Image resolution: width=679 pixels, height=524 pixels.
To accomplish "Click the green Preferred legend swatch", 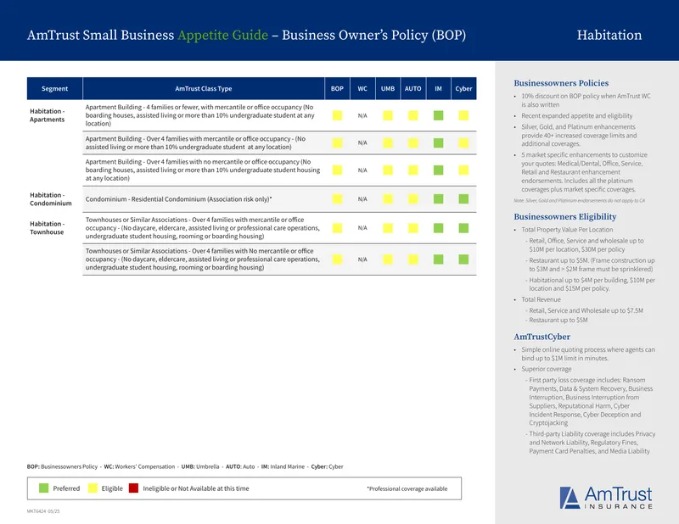I will [44, 488].
